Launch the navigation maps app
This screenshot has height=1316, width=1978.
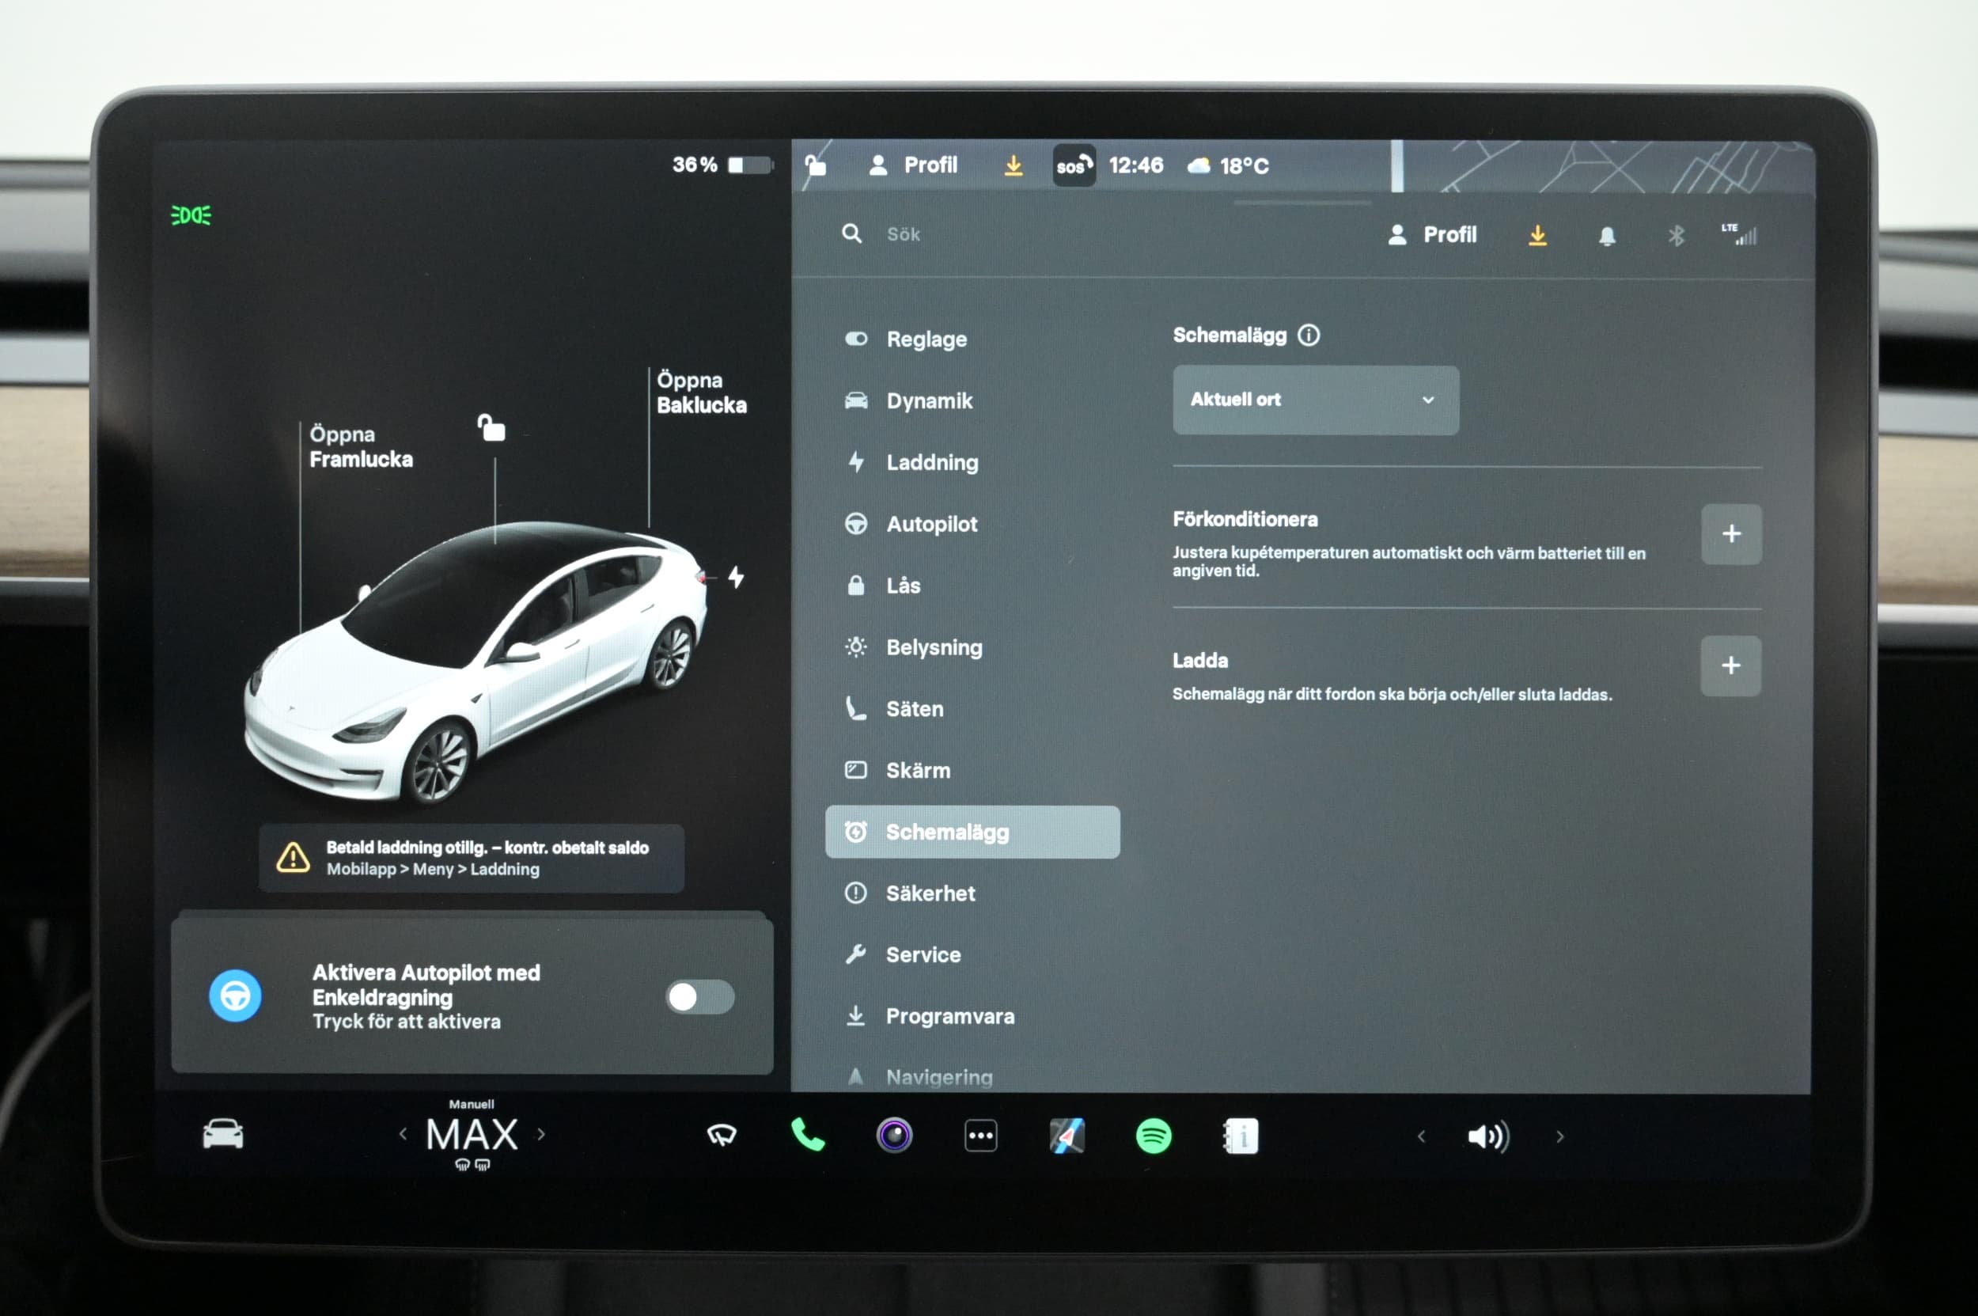click(1067, 1136)
